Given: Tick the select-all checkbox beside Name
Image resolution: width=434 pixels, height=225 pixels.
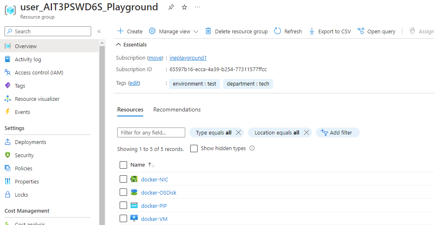Looking at the screenshot, I should point(123,165).
